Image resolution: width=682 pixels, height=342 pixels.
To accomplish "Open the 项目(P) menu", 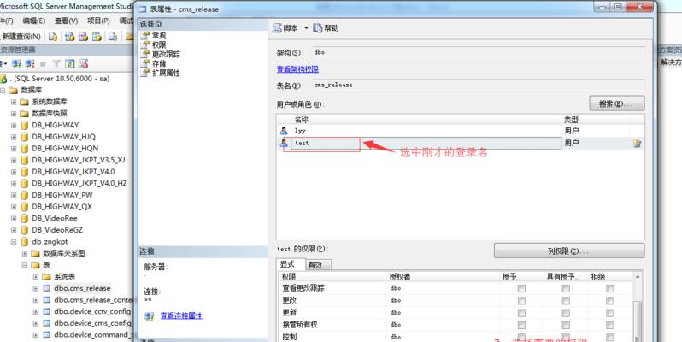I will (98, 21).
